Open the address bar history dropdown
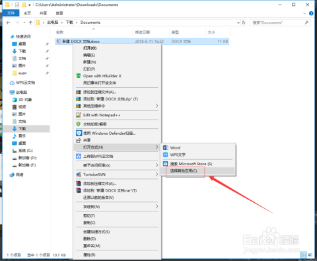The height and width of the screenshot is (261, 317). pos(238,22)
